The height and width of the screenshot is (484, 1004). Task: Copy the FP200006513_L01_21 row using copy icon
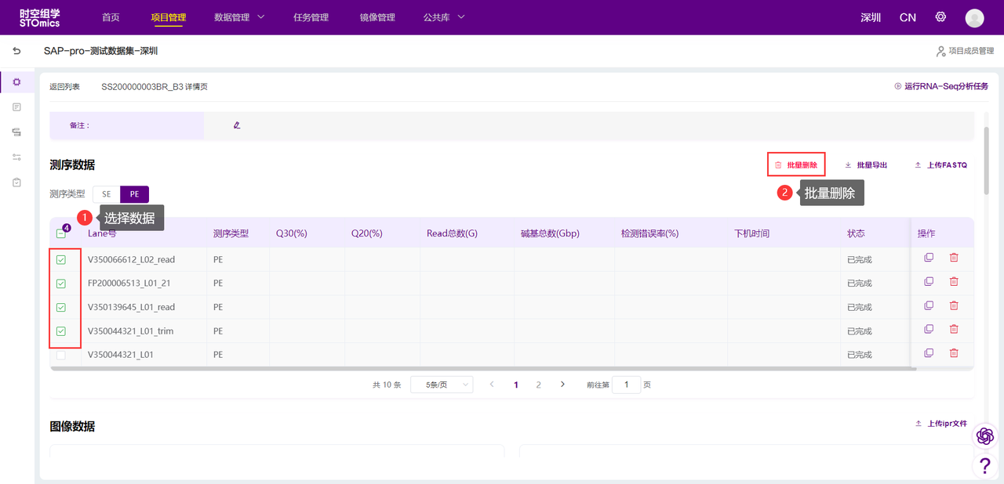tap(929, 281)
